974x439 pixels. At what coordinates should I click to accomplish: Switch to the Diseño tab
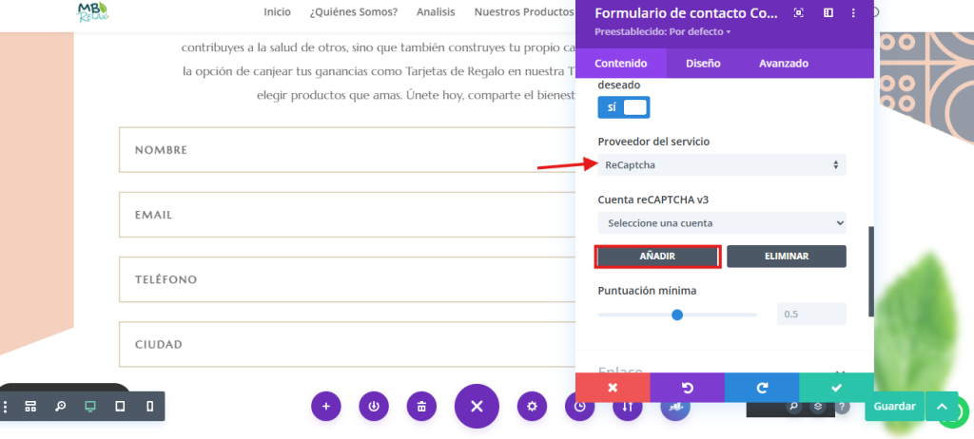(703, 64)
